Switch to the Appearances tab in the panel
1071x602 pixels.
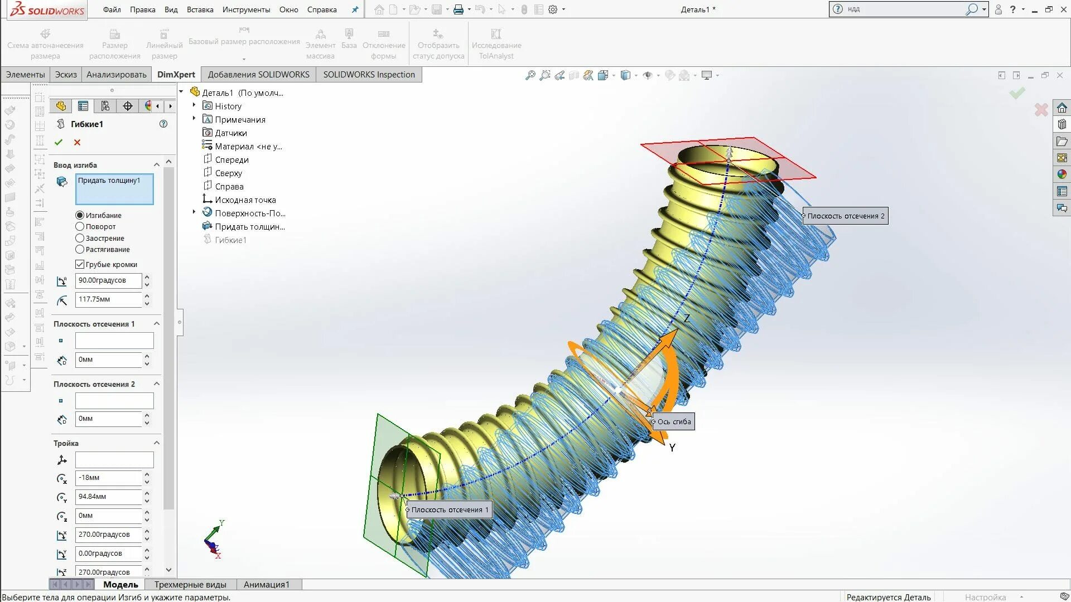(148, 105)
